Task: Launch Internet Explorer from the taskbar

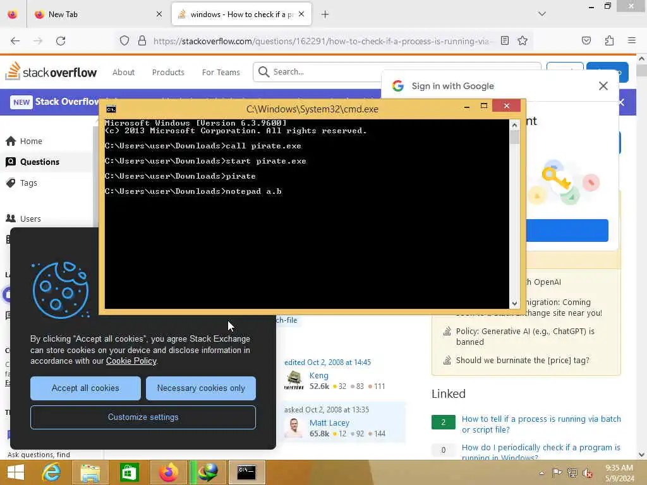Action: click(x=52, y=472)
